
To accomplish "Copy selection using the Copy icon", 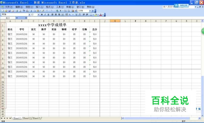I will (x=35, y=11).
